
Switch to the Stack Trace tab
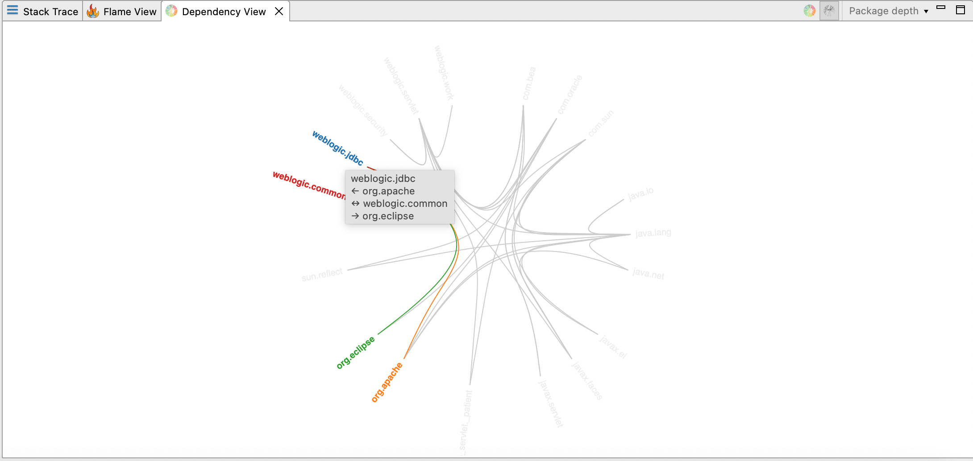point(50,11)
